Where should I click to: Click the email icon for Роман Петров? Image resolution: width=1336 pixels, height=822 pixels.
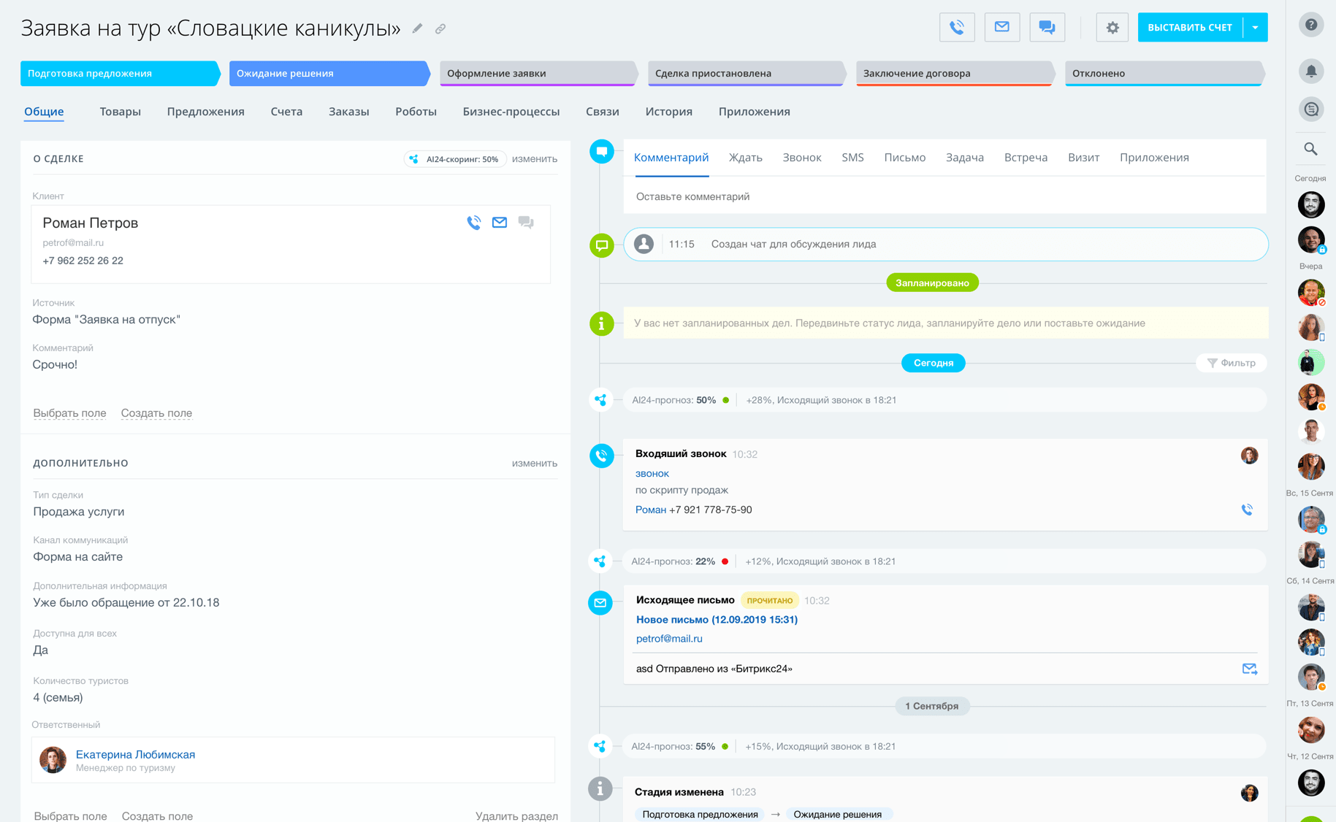[500, 223]
